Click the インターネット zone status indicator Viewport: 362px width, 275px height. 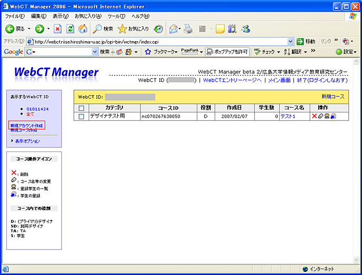point(318,269)
